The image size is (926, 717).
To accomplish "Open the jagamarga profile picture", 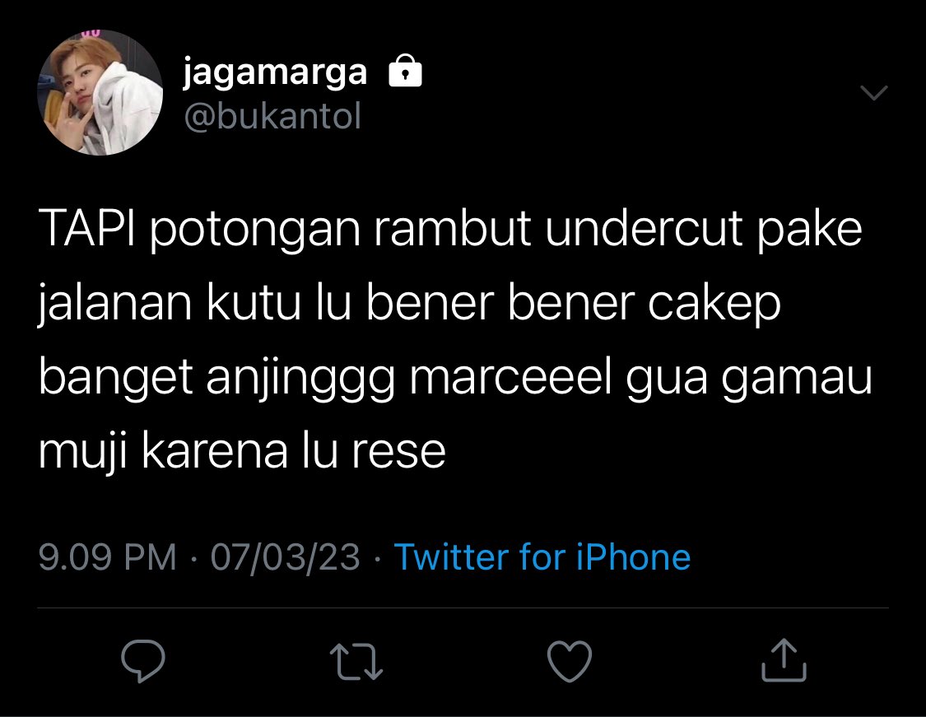I will 100,93.
